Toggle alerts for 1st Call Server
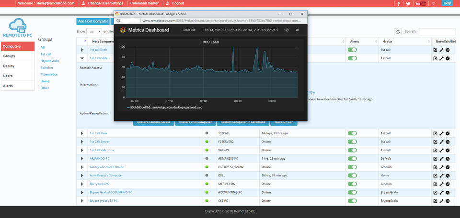Image resolution: width=460 pixels, height=218 pixels. point(353,142)
